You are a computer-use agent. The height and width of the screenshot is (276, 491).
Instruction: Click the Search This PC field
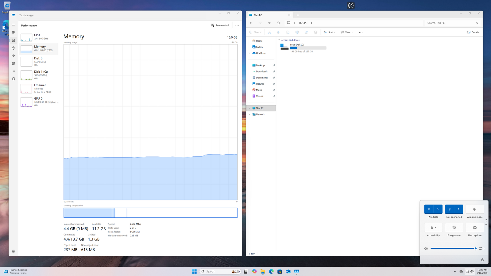coord(450,23)
